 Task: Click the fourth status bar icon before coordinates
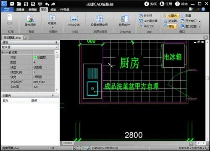coord(88,148)
